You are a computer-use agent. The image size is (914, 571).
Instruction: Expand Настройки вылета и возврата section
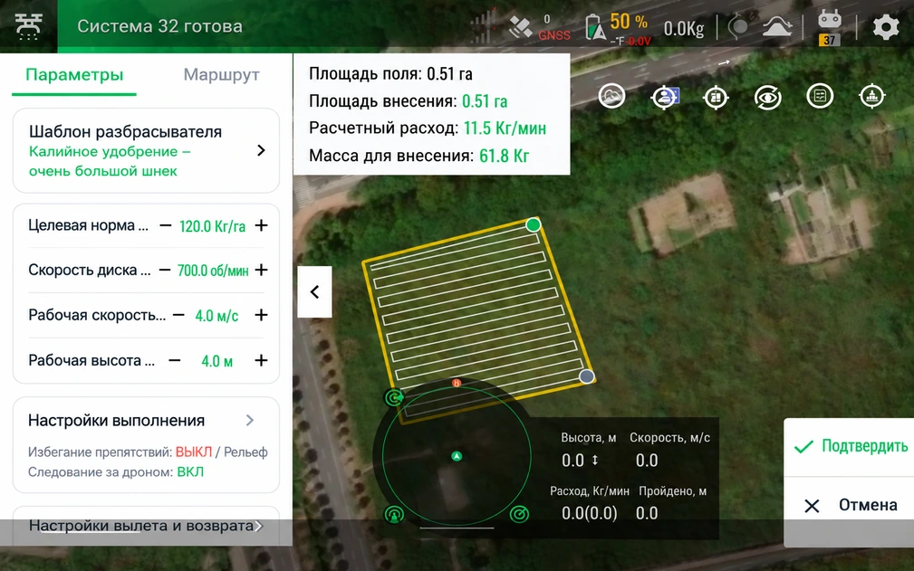[x=146, y=526]
